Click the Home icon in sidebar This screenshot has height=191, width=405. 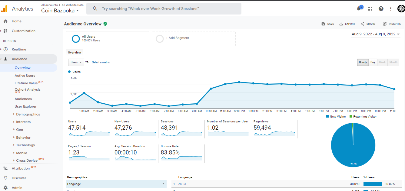5,21
